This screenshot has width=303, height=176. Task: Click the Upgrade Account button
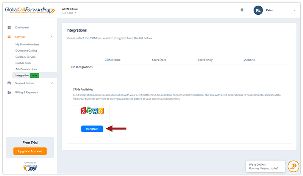tap(30, 151)
